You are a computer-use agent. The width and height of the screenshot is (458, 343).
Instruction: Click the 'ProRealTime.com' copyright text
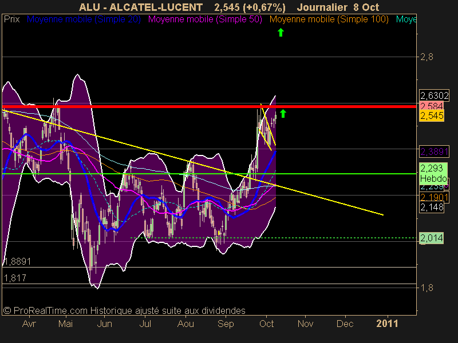coord(45,310)
